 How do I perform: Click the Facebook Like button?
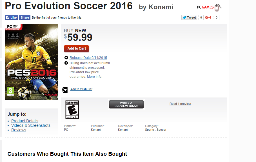point(11,17)
